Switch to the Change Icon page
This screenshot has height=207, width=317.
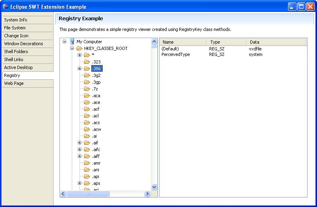point(28,36)
